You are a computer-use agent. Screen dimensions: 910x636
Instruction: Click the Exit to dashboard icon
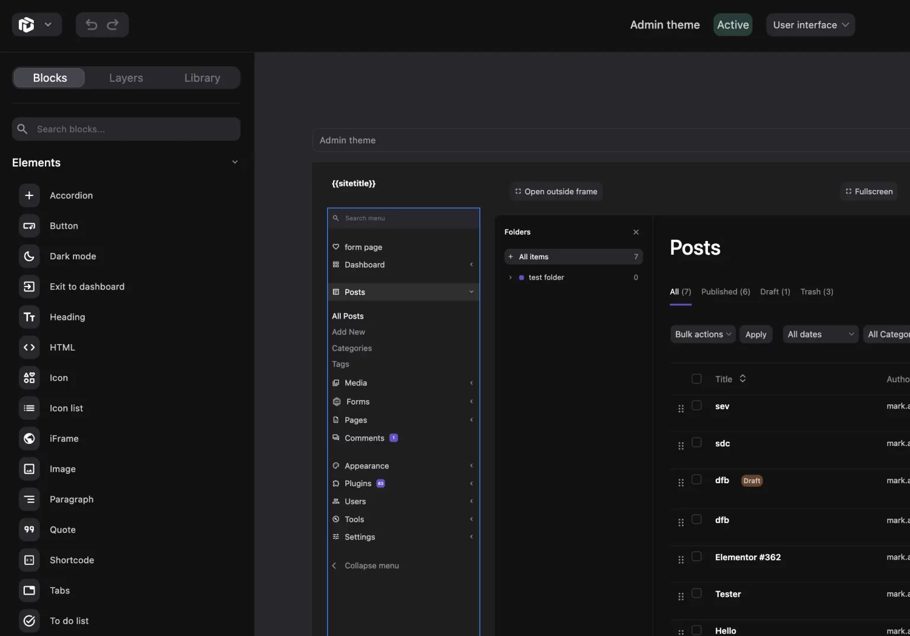tap(29, 287)
